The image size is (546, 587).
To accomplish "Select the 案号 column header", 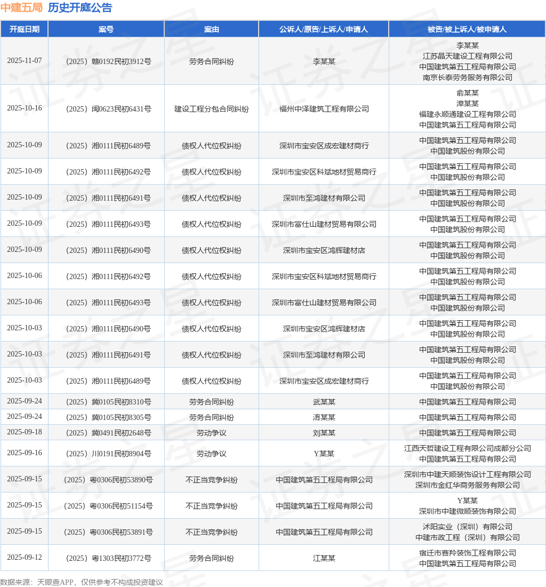I will (x=106, y=29).
